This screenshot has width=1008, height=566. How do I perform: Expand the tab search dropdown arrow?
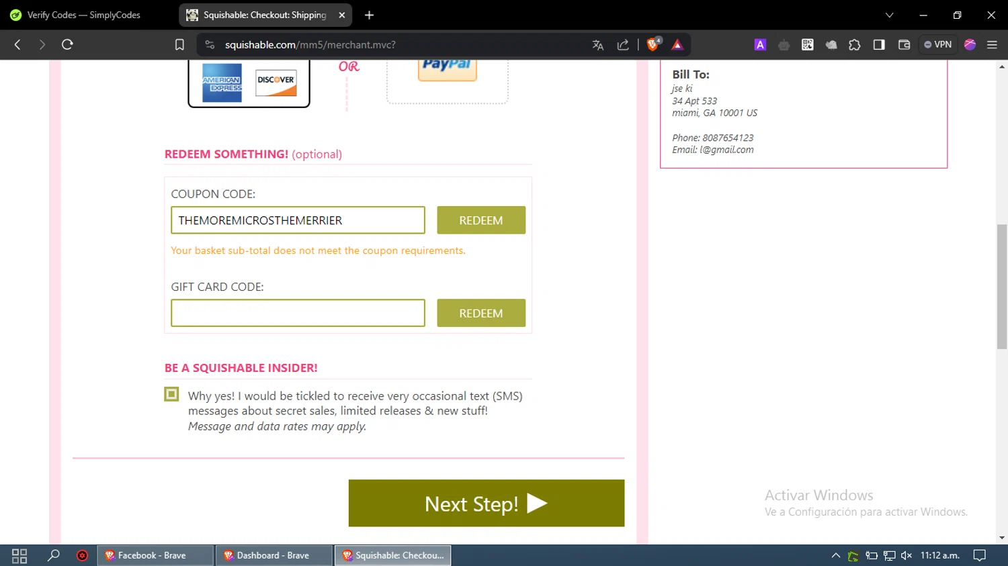(x=889, y=15)
